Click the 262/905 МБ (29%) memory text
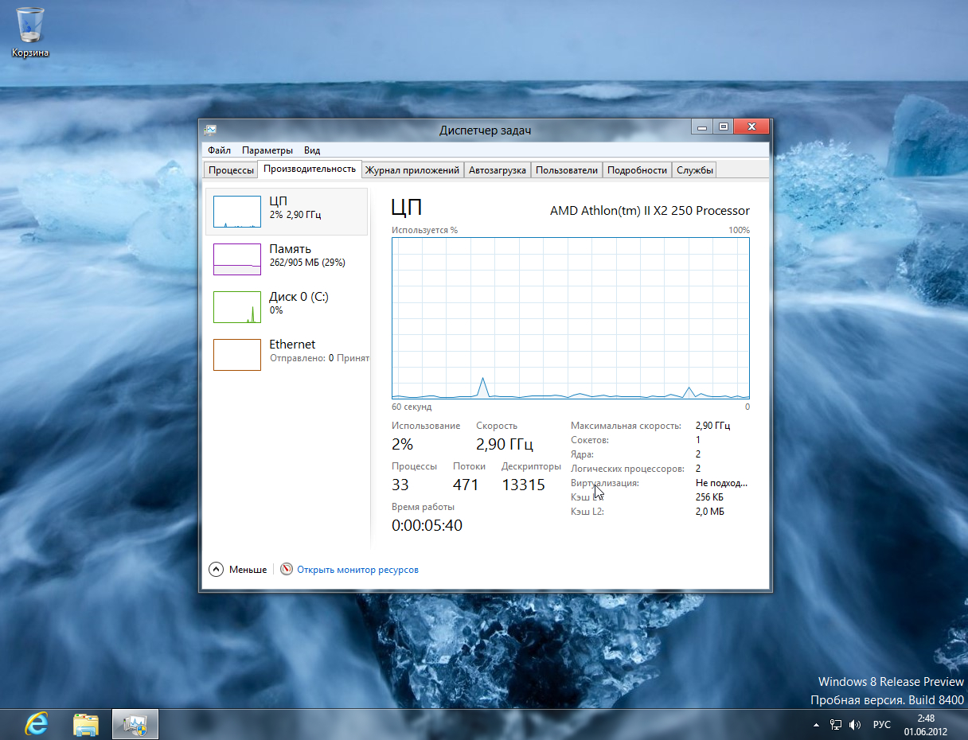The image size is (968, 740). click(x=307, y=263)
